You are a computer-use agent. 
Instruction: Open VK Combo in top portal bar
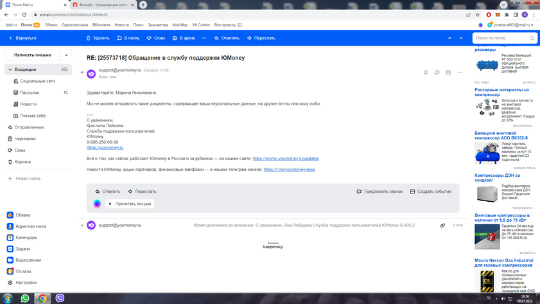point(201,25)
